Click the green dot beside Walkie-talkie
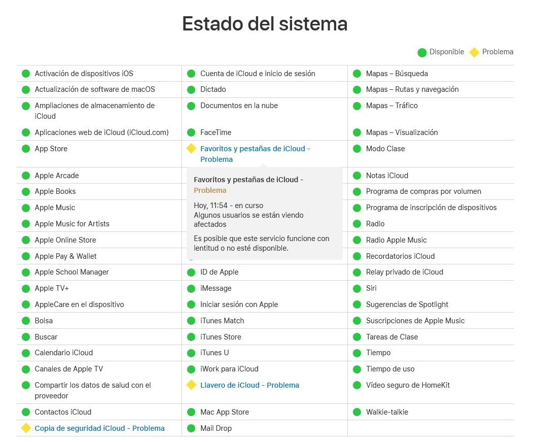The image size is (537, 442). [x=357, y=412]
